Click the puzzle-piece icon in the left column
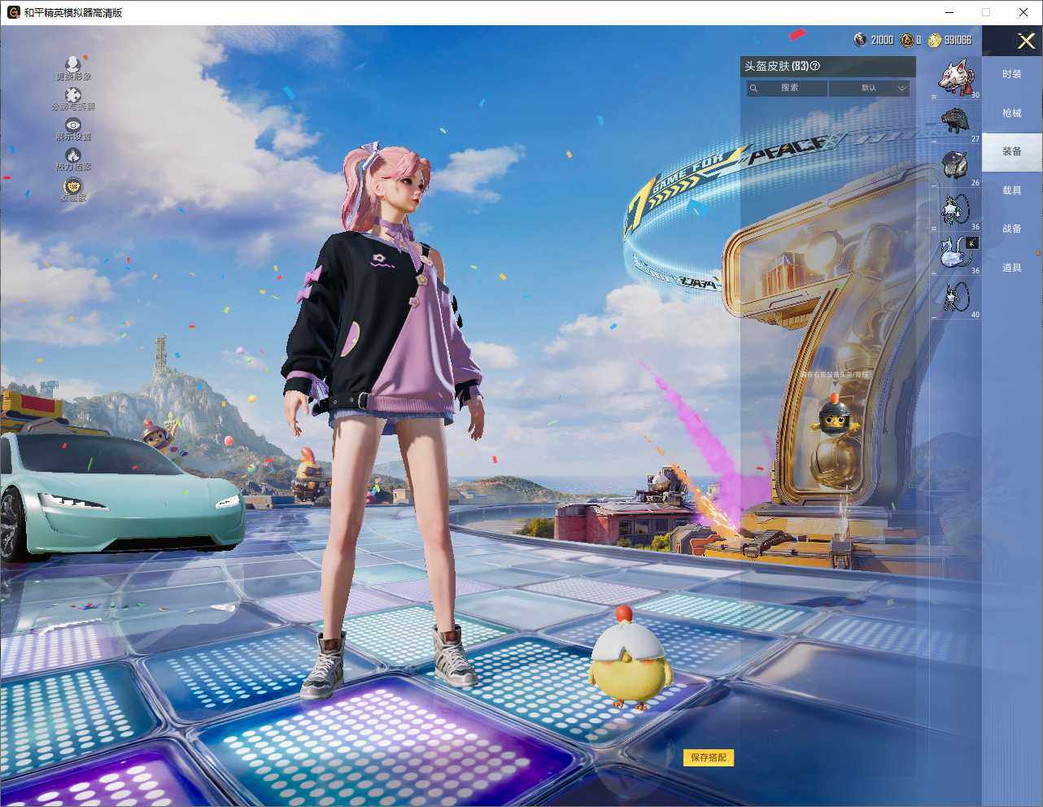1043x807 pixels. coord(72,94)
